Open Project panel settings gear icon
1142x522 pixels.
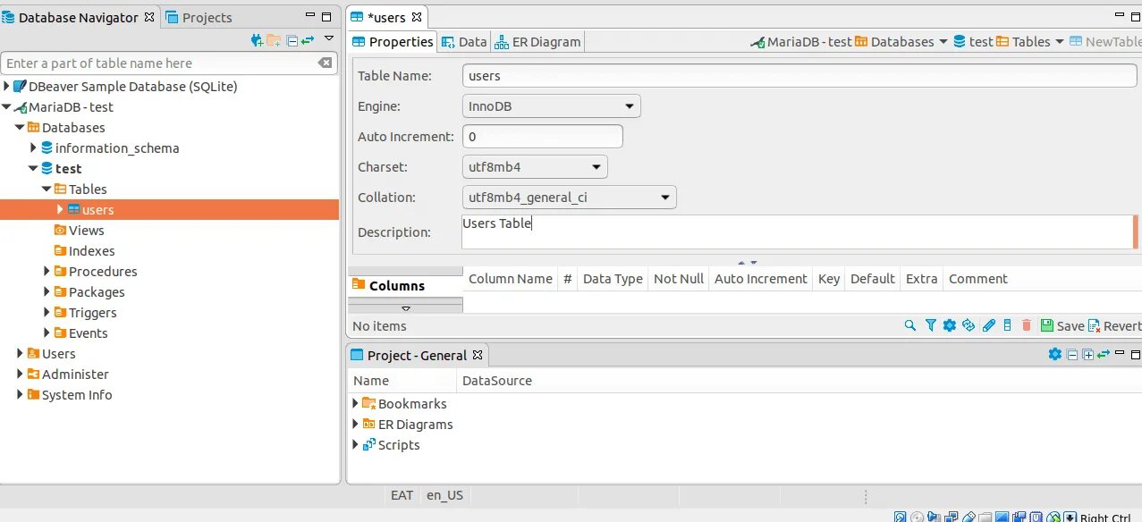pos(1054,354)
